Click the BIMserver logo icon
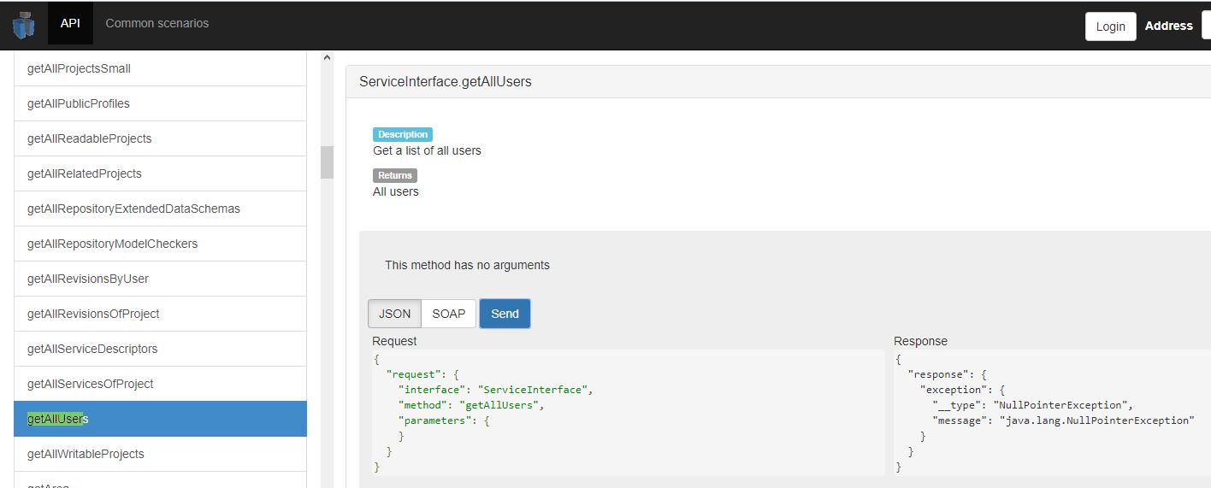Screen dimensions: 1211x488 [x=23, y=25]
